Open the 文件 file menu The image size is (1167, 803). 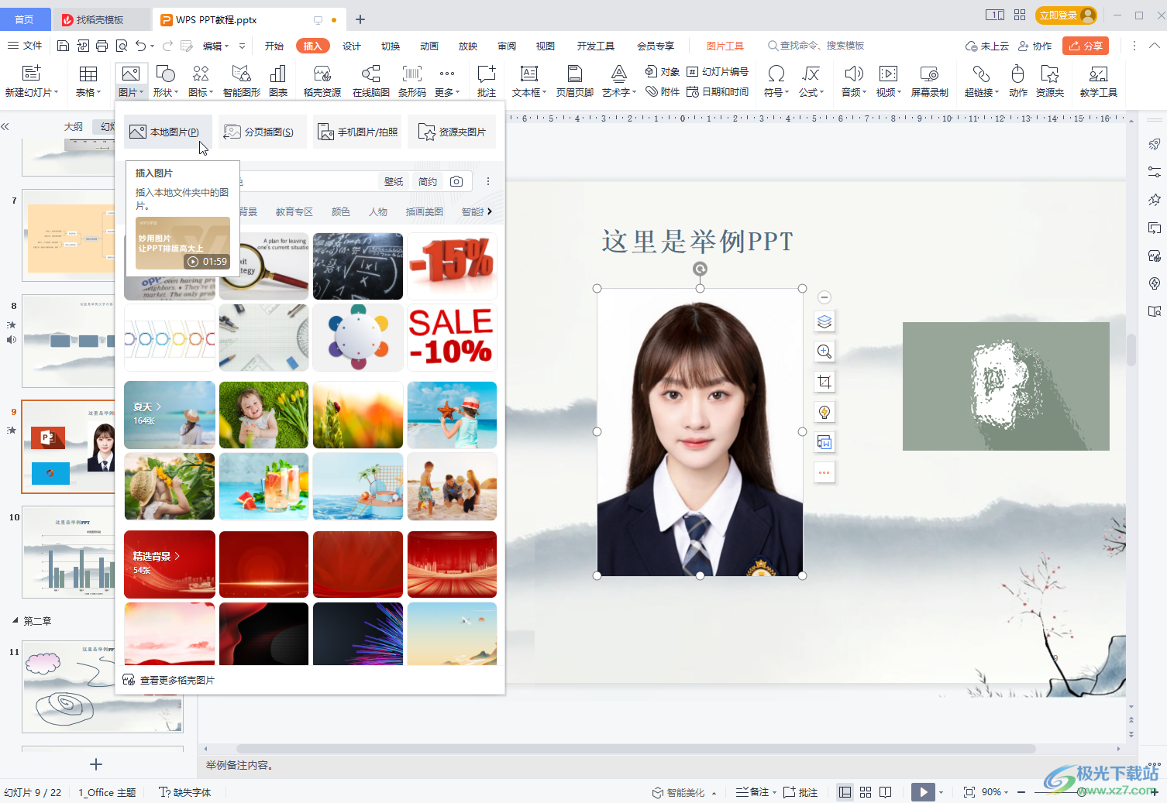25,46
